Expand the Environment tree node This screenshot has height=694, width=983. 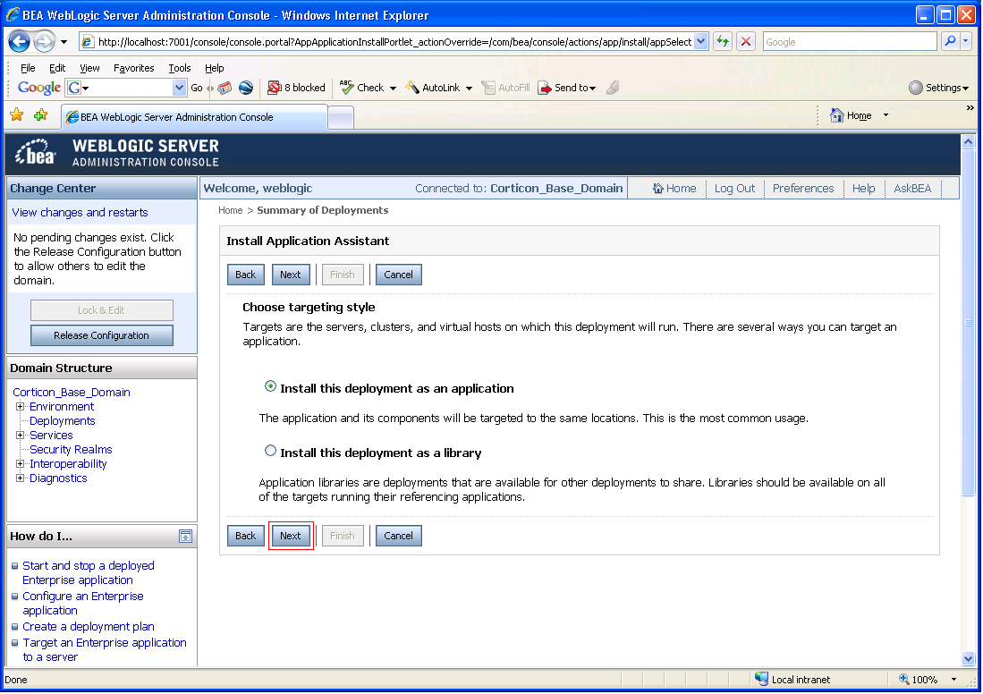pyautogui.click(x=20, y=407)
